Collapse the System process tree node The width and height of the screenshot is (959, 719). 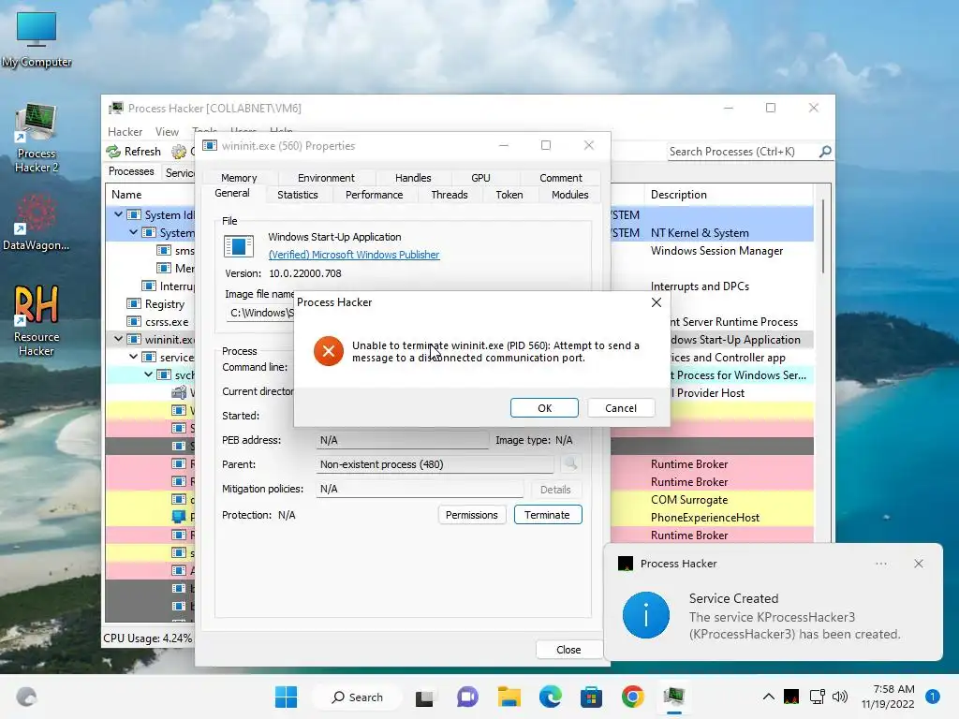133,232
